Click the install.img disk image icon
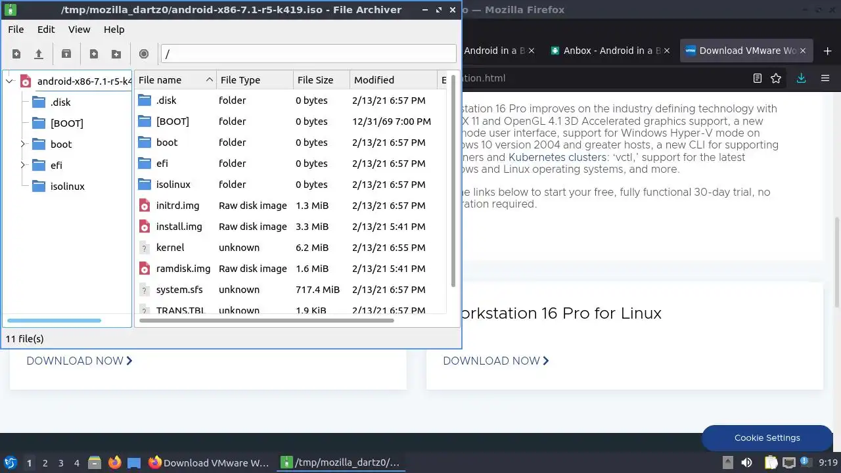The image size is (841, 473). click(x=145, y=227)
